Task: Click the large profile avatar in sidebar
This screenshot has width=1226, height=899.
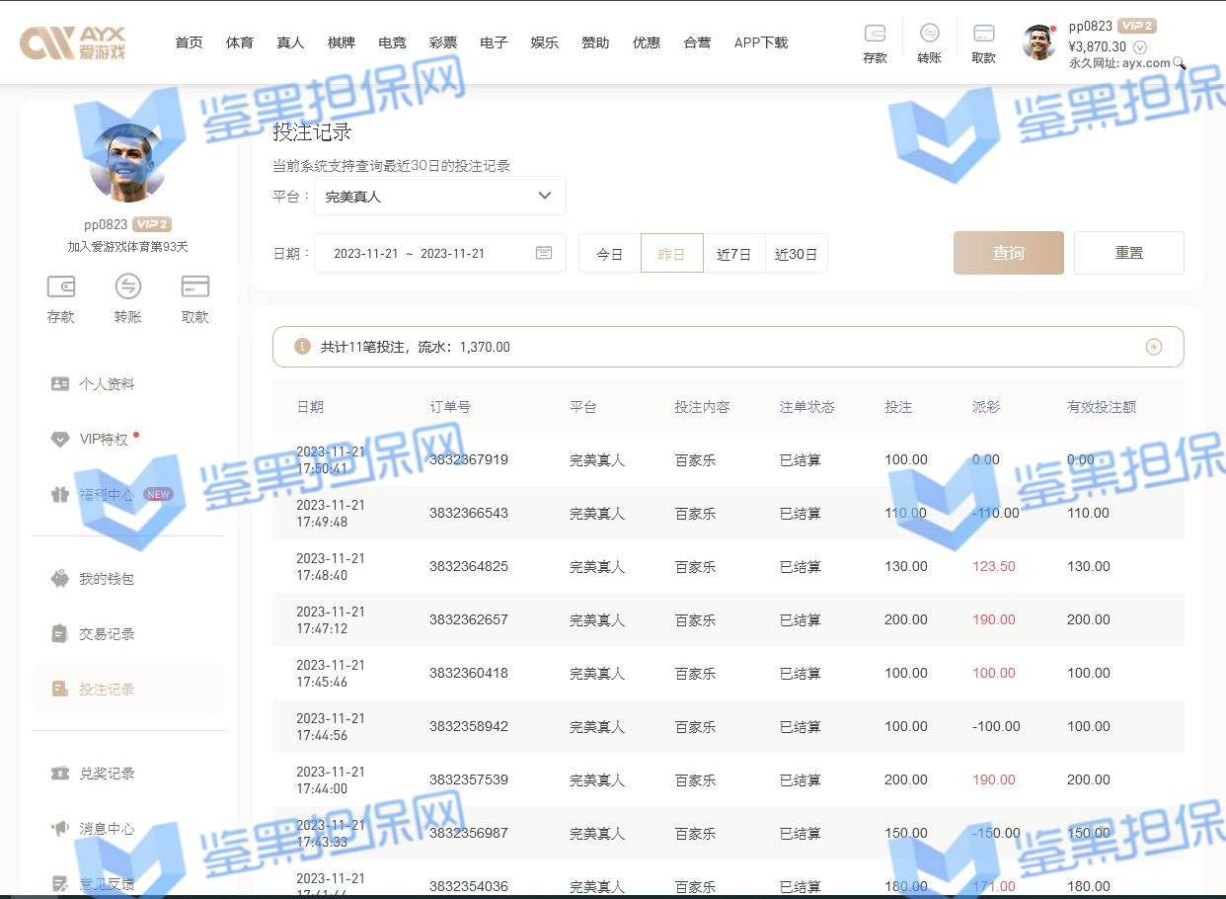Action: pos(127,163)
